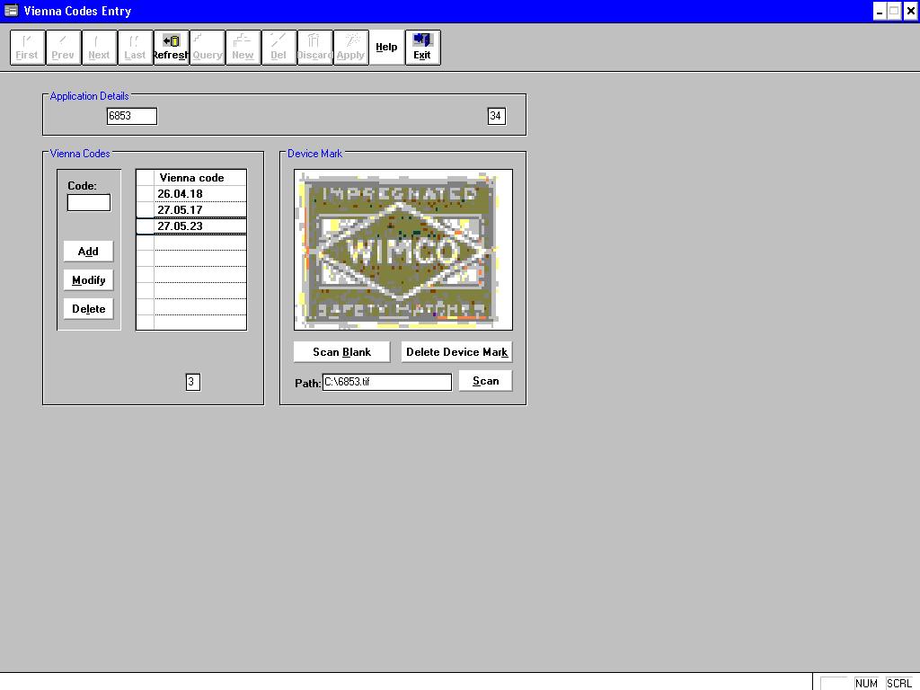Click the Scan Blank button

pos(341,352)
